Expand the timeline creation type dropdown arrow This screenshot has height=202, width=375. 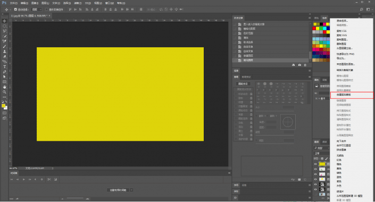click(131, 190)
